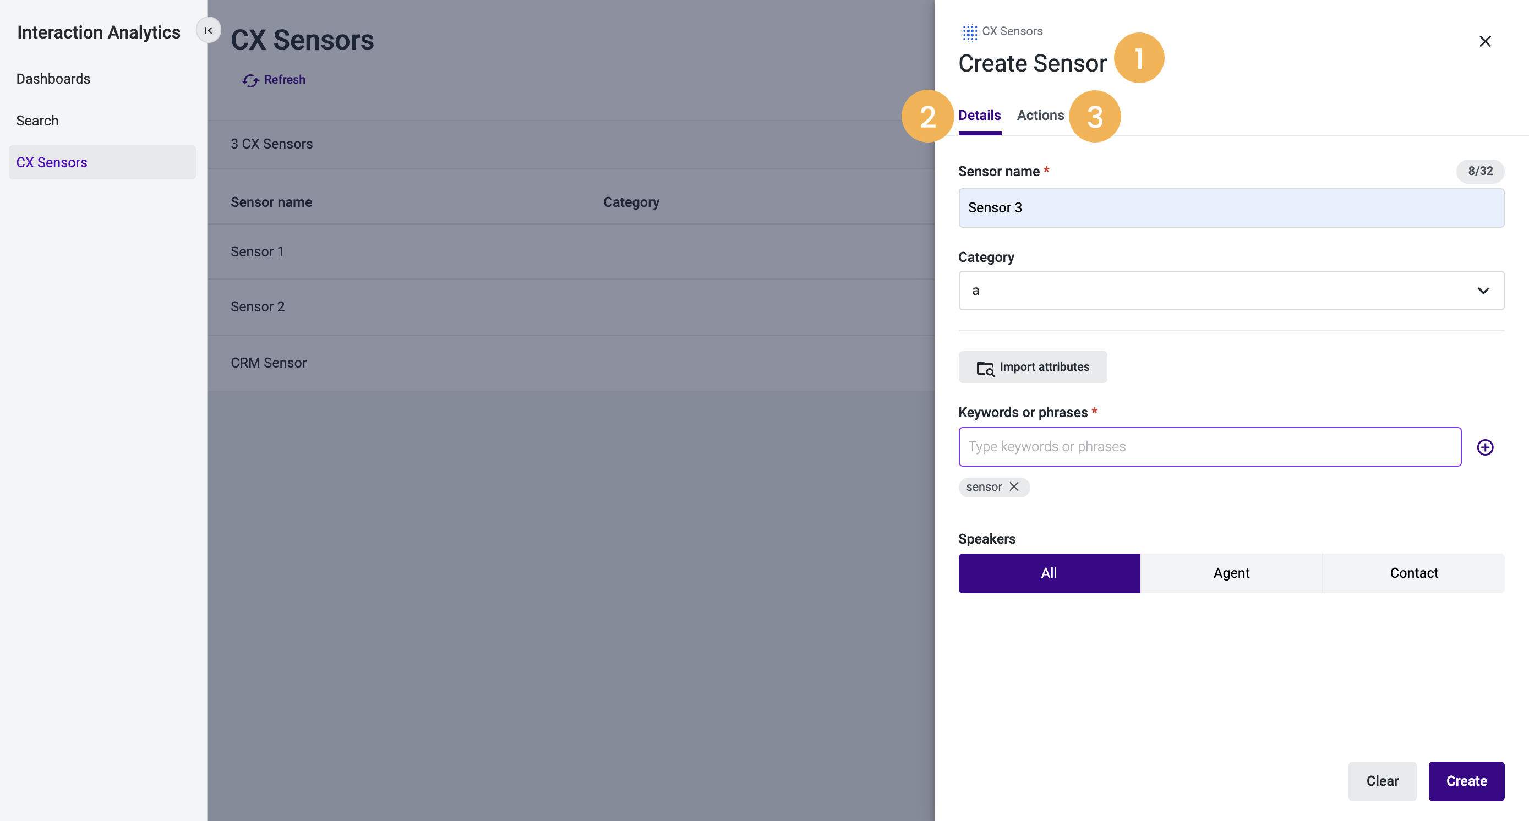Click the Clear button
The height and width of the screenshot is (821, 1529).
click(1382, 781)
